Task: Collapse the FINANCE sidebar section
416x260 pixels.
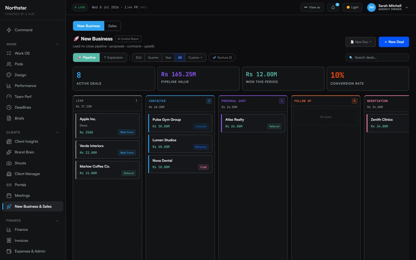Action: point(57,221)
